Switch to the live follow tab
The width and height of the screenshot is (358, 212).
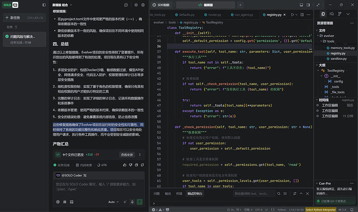coord(161,5)
